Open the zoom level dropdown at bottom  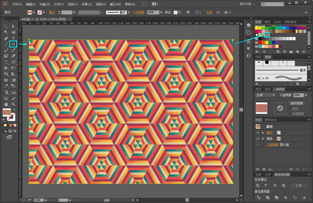[46, 200]
